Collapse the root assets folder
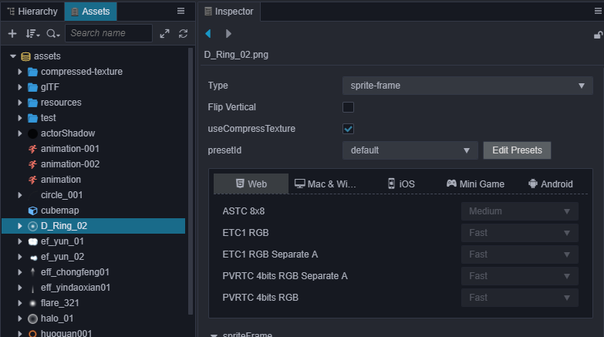This screenshot has height=337, width=604. (x=13, y=56)
